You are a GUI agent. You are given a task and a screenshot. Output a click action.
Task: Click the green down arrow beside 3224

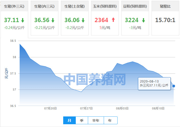[x=143, y=20]
